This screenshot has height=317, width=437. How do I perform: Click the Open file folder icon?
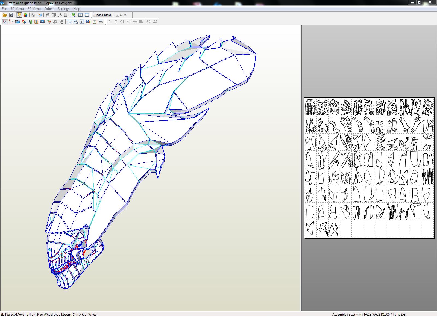pyautogui.click(x=5, y=15)
